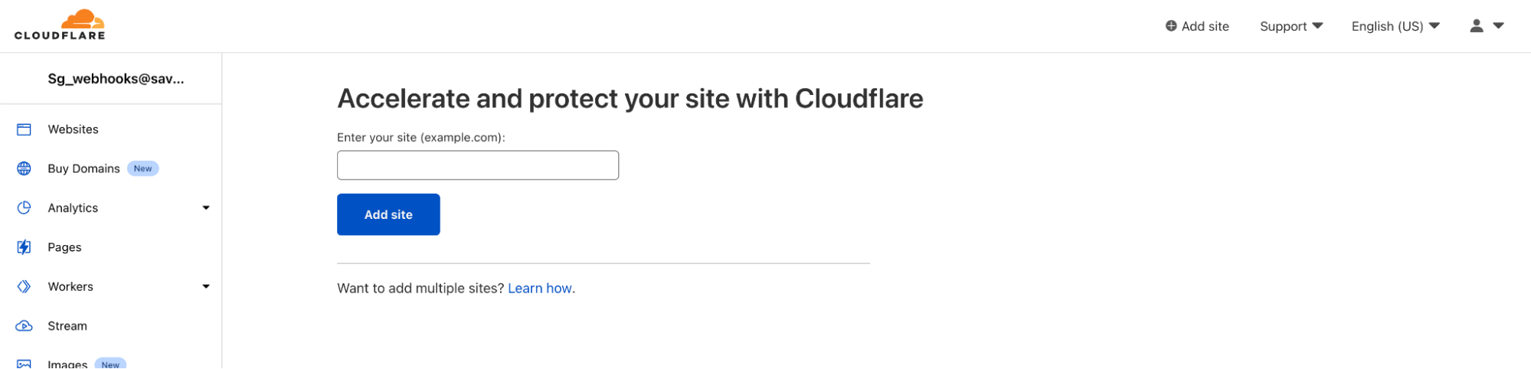Click the plus icon beside Add site
Viewport: 1531px width, 369px height.
(x=1171, y=26)
